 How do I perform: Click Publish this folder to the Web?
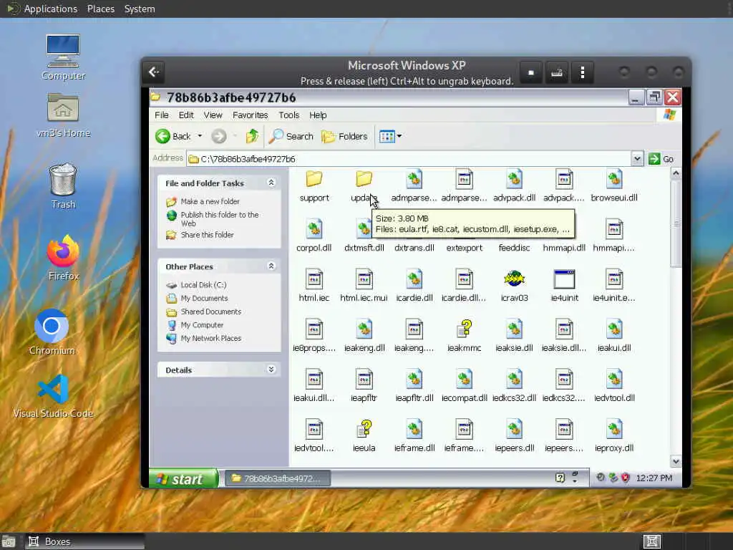point(220,219)
